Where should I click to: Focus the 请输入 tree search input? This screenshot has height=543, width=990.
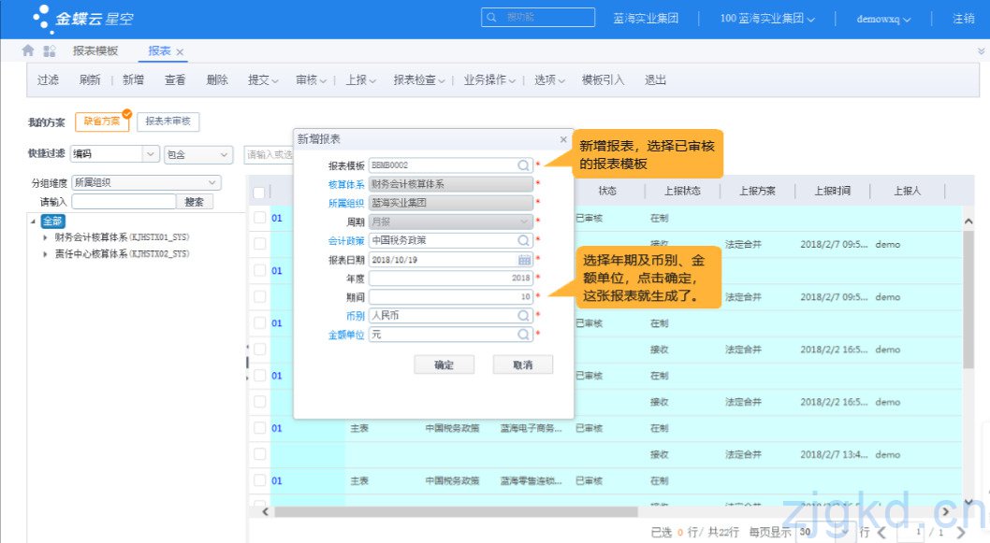point(124,202)
